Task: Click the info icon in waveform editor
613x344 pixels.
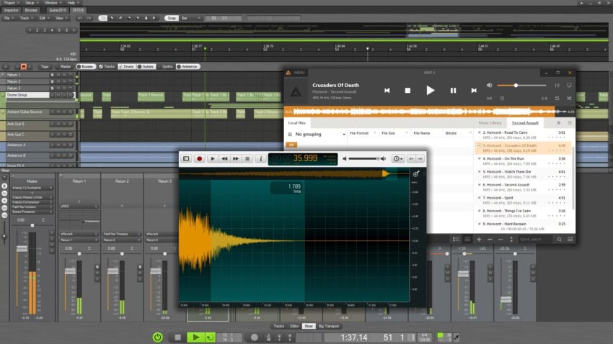Action: click(x=260, y=158)
